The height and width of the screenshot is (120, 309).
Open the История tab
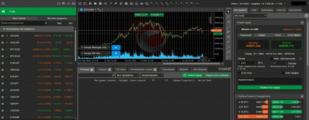tap(121, 69)
